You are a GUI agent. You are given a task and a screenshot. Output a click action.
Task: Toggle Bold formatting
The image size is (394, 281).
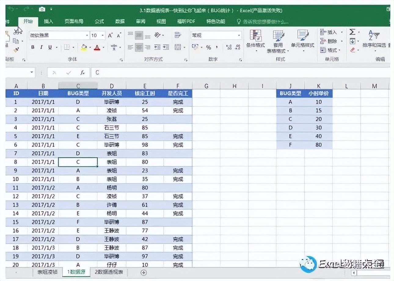click(33, 47)
